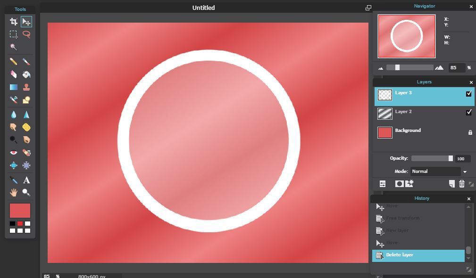Select the Sponge tool

pos(26,127)
